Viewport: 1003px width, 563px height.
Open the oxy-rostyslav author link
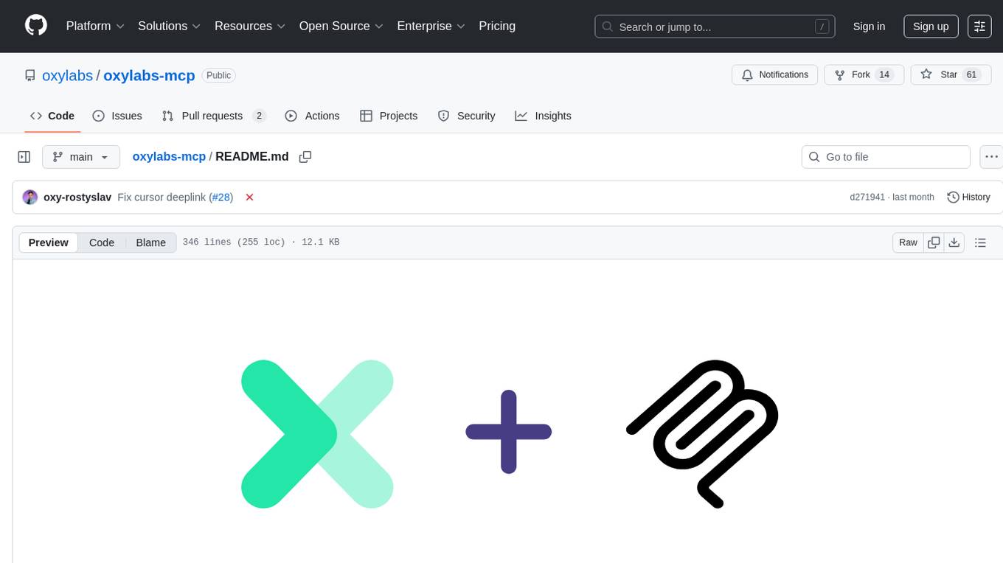[x=77, y=197]
